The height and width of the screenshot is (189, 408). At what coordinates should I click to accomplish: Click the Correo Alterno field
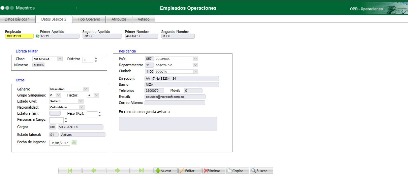coord(175,103)
